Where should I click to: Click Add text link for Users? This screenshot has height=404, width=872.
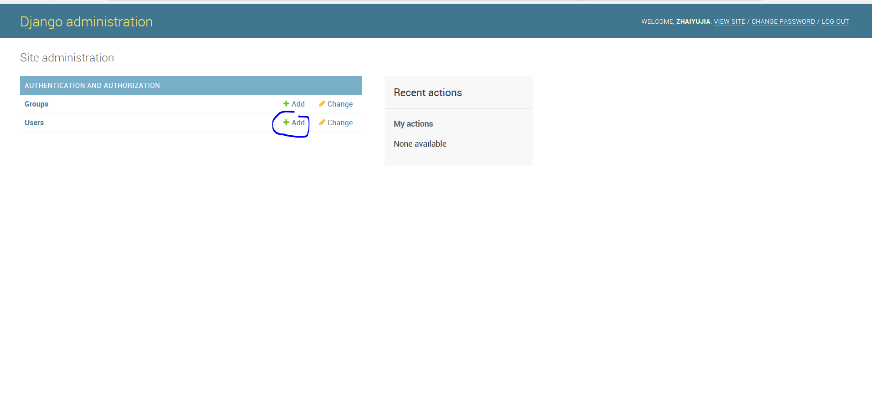point(298,123)
